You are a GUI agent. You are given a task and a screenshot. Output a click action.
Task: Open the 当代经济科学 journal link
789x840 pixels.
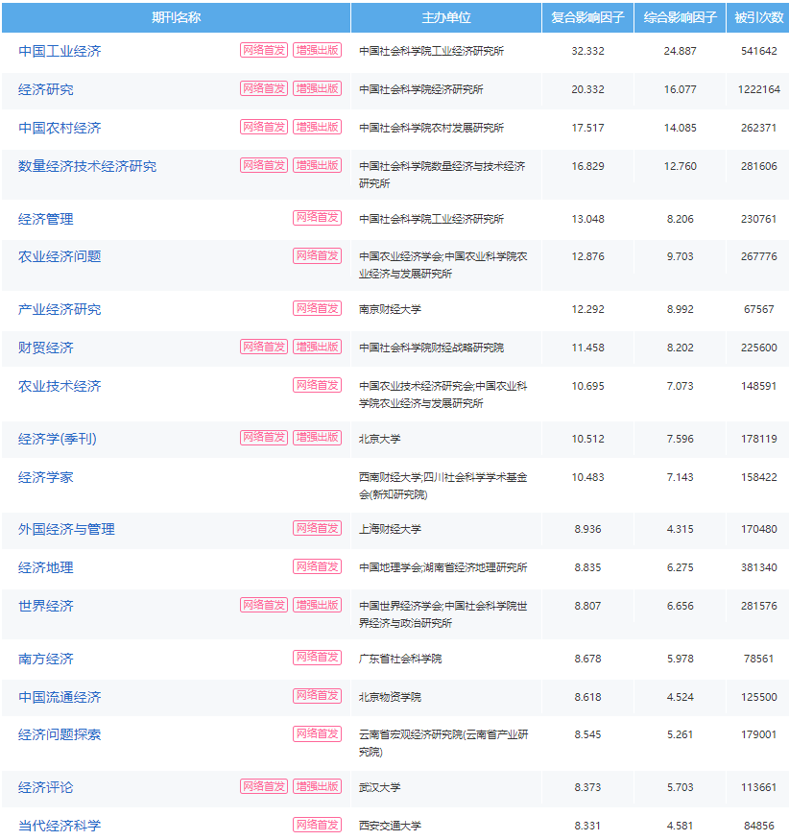[x=60, y=826]
